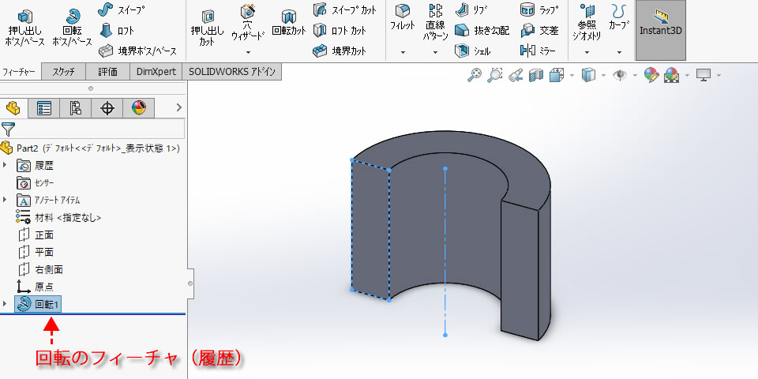Select the Shell (シェル) tool

[473, 51]
